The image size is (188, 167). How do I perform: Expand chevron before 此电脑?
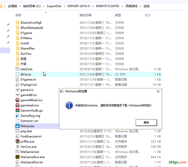[5, 6]
